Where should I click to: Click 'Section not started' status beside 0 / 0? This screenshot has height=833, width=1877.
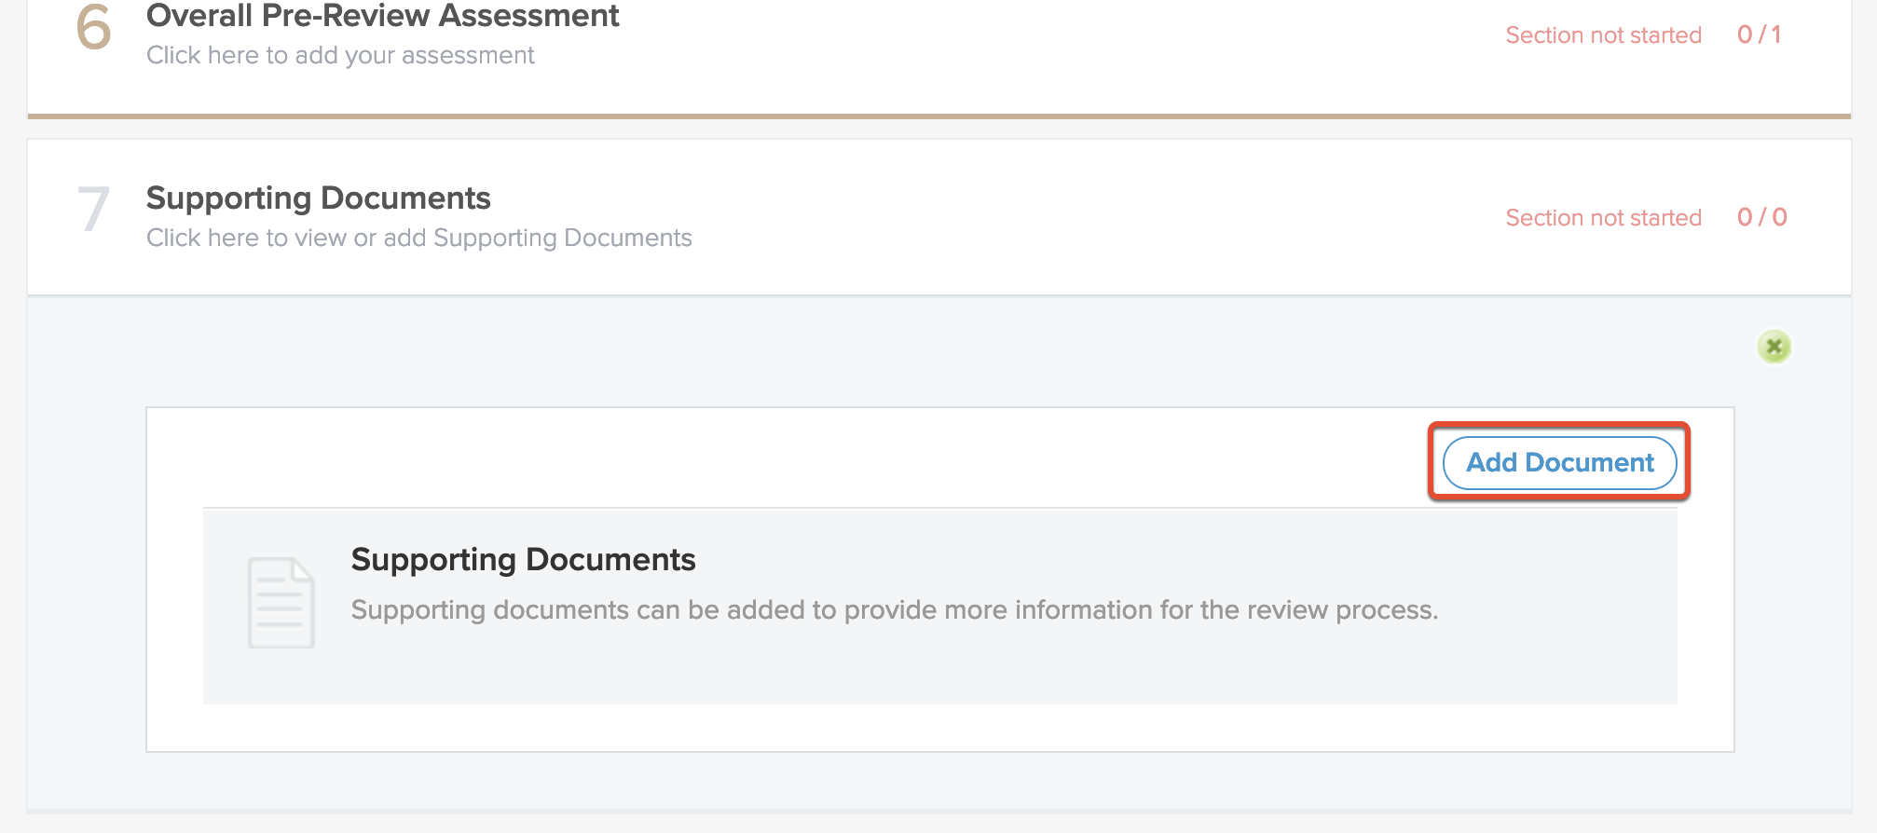1603,218
